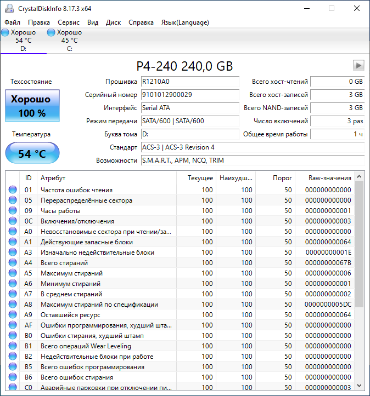Click the ID column header
This screenshot has width=370, height=396.
click(29, 178)
